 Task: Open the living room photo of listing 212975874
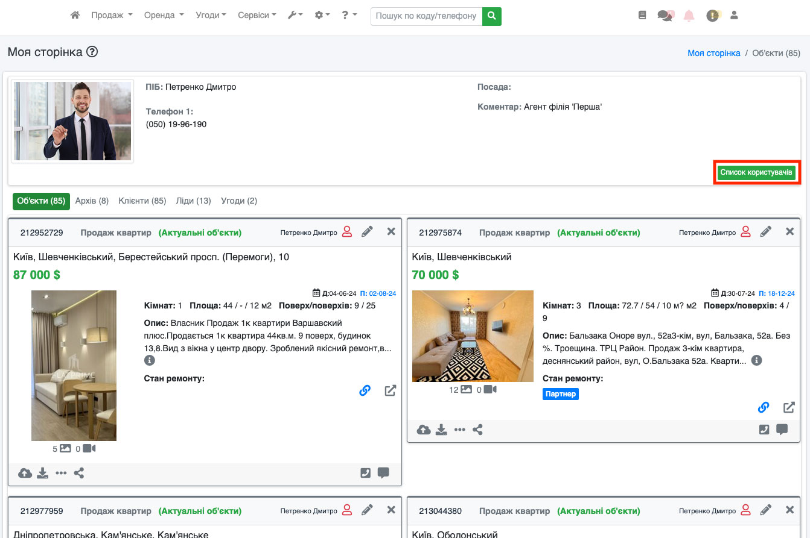point(473,336)
